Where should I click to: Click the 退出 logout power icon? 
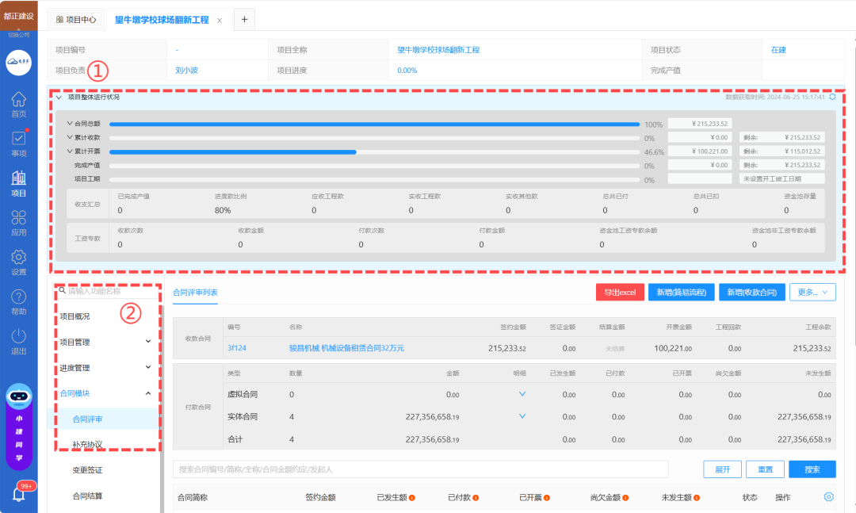(18, 341)
